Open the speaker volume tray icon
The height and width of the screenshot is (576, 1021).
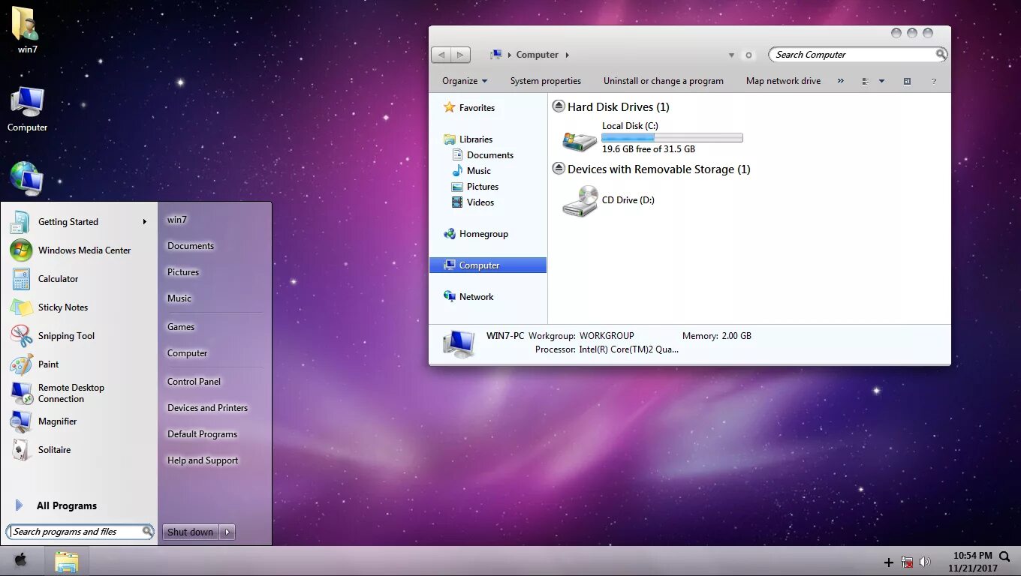point(925,562)
